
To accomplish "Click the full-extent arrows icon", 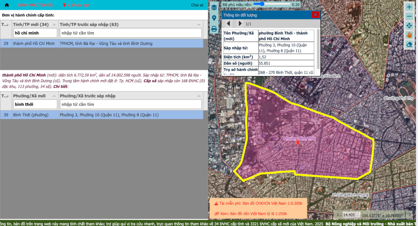I will pyautogui.click(x=409, y=26).
